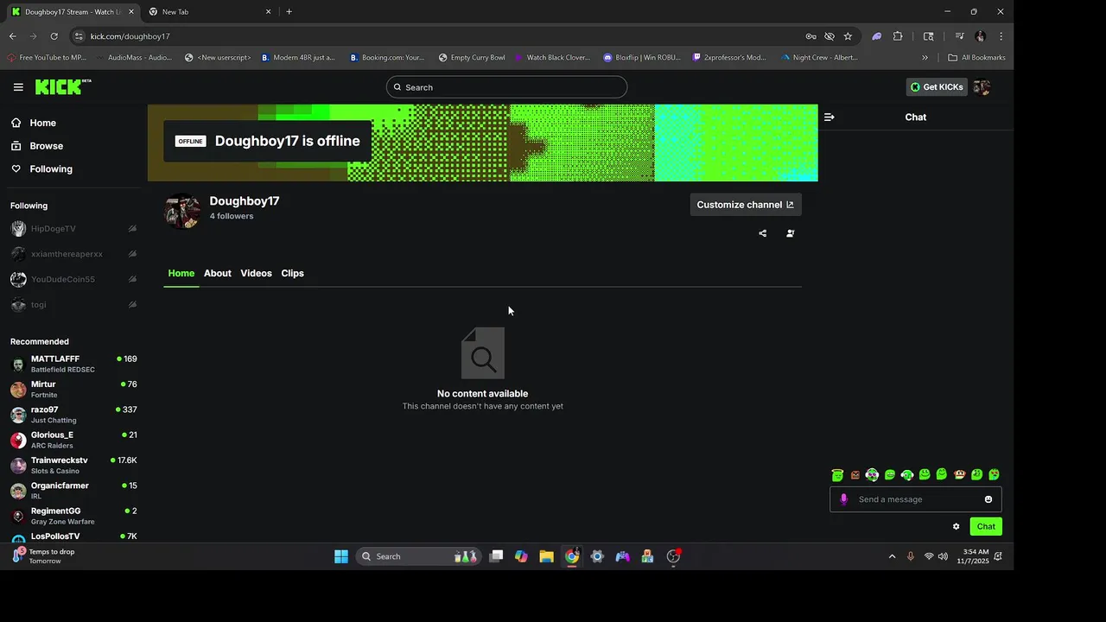The image size is (1106, 622).
Task: Open the Kick hamburger menu
Action: pos(18,87)
